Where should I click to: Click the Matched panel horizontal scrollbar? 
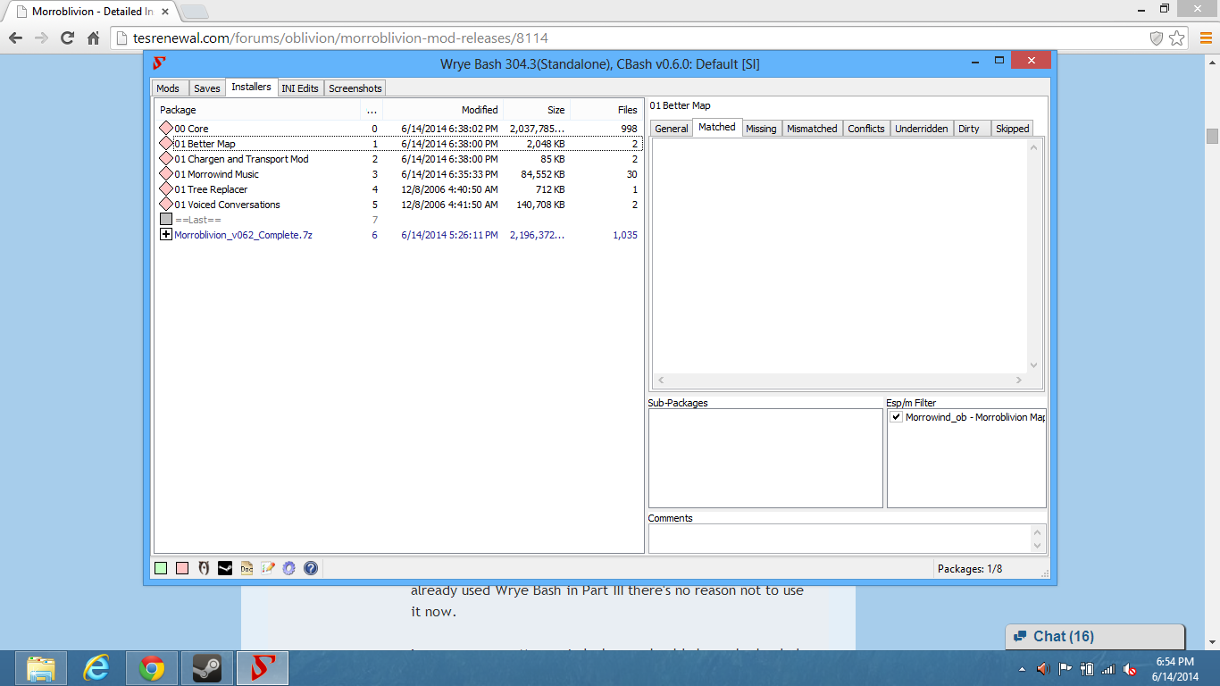tap(840, 380)
